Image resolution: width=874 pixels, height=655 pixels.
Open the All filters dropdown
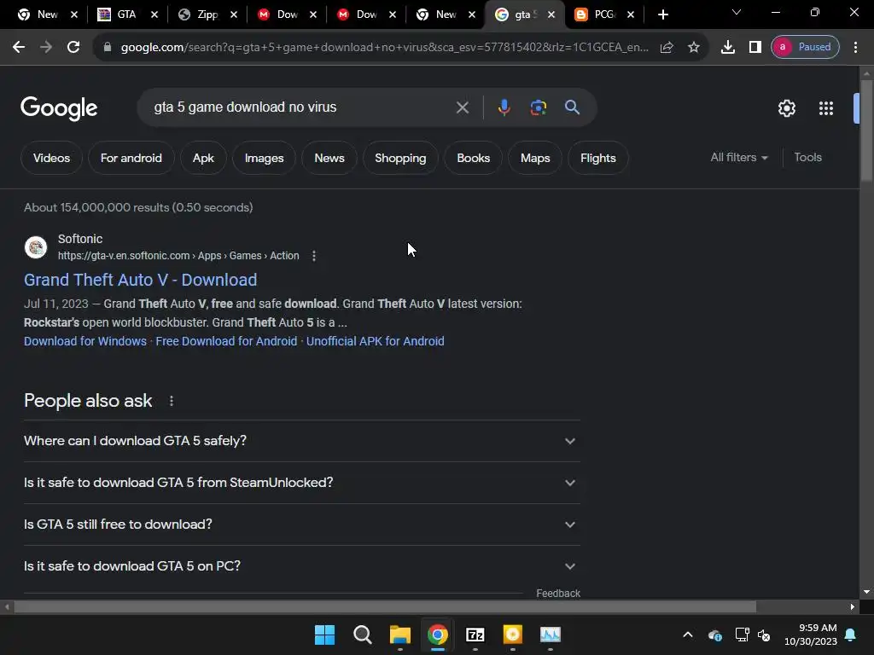click(738, 158)
